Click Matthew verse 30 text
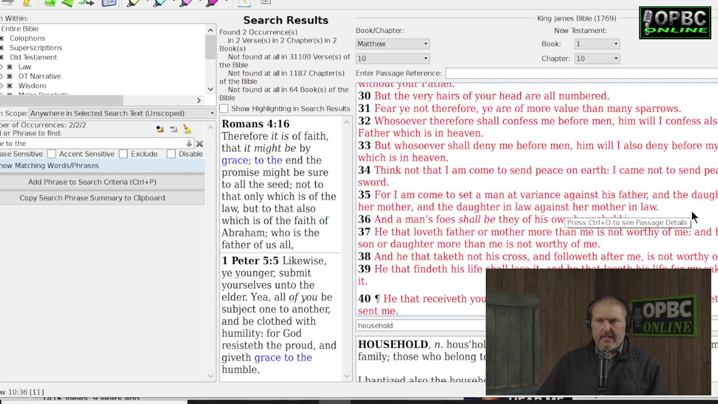718x404 pixels. 491,96
